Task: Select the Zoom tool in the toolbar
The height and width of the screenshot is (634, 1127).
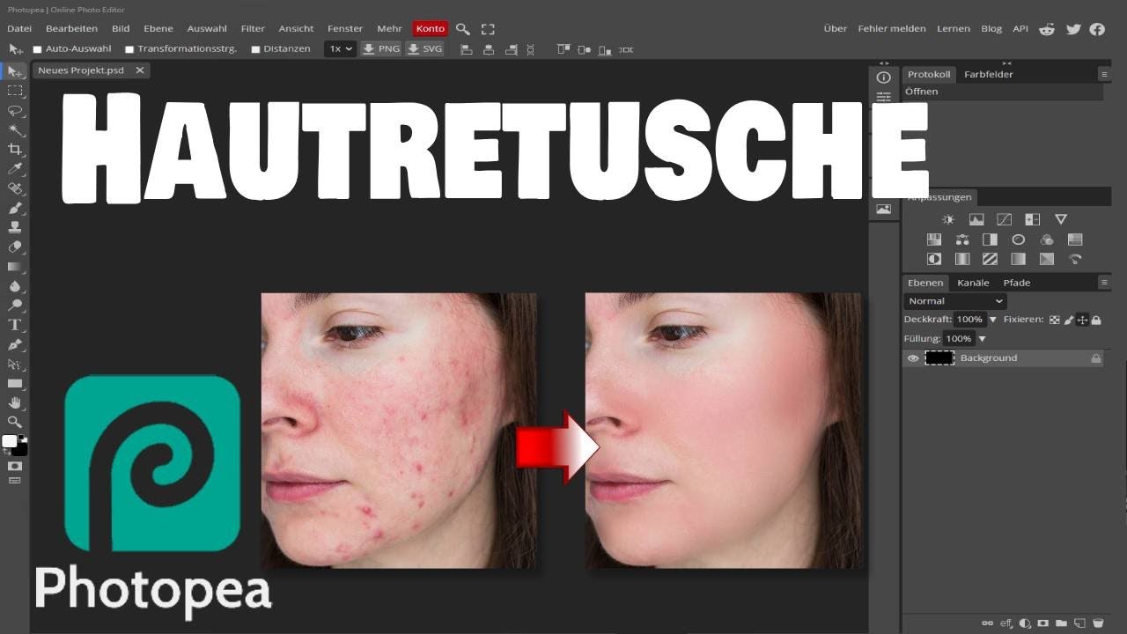Action: [15, 423]
